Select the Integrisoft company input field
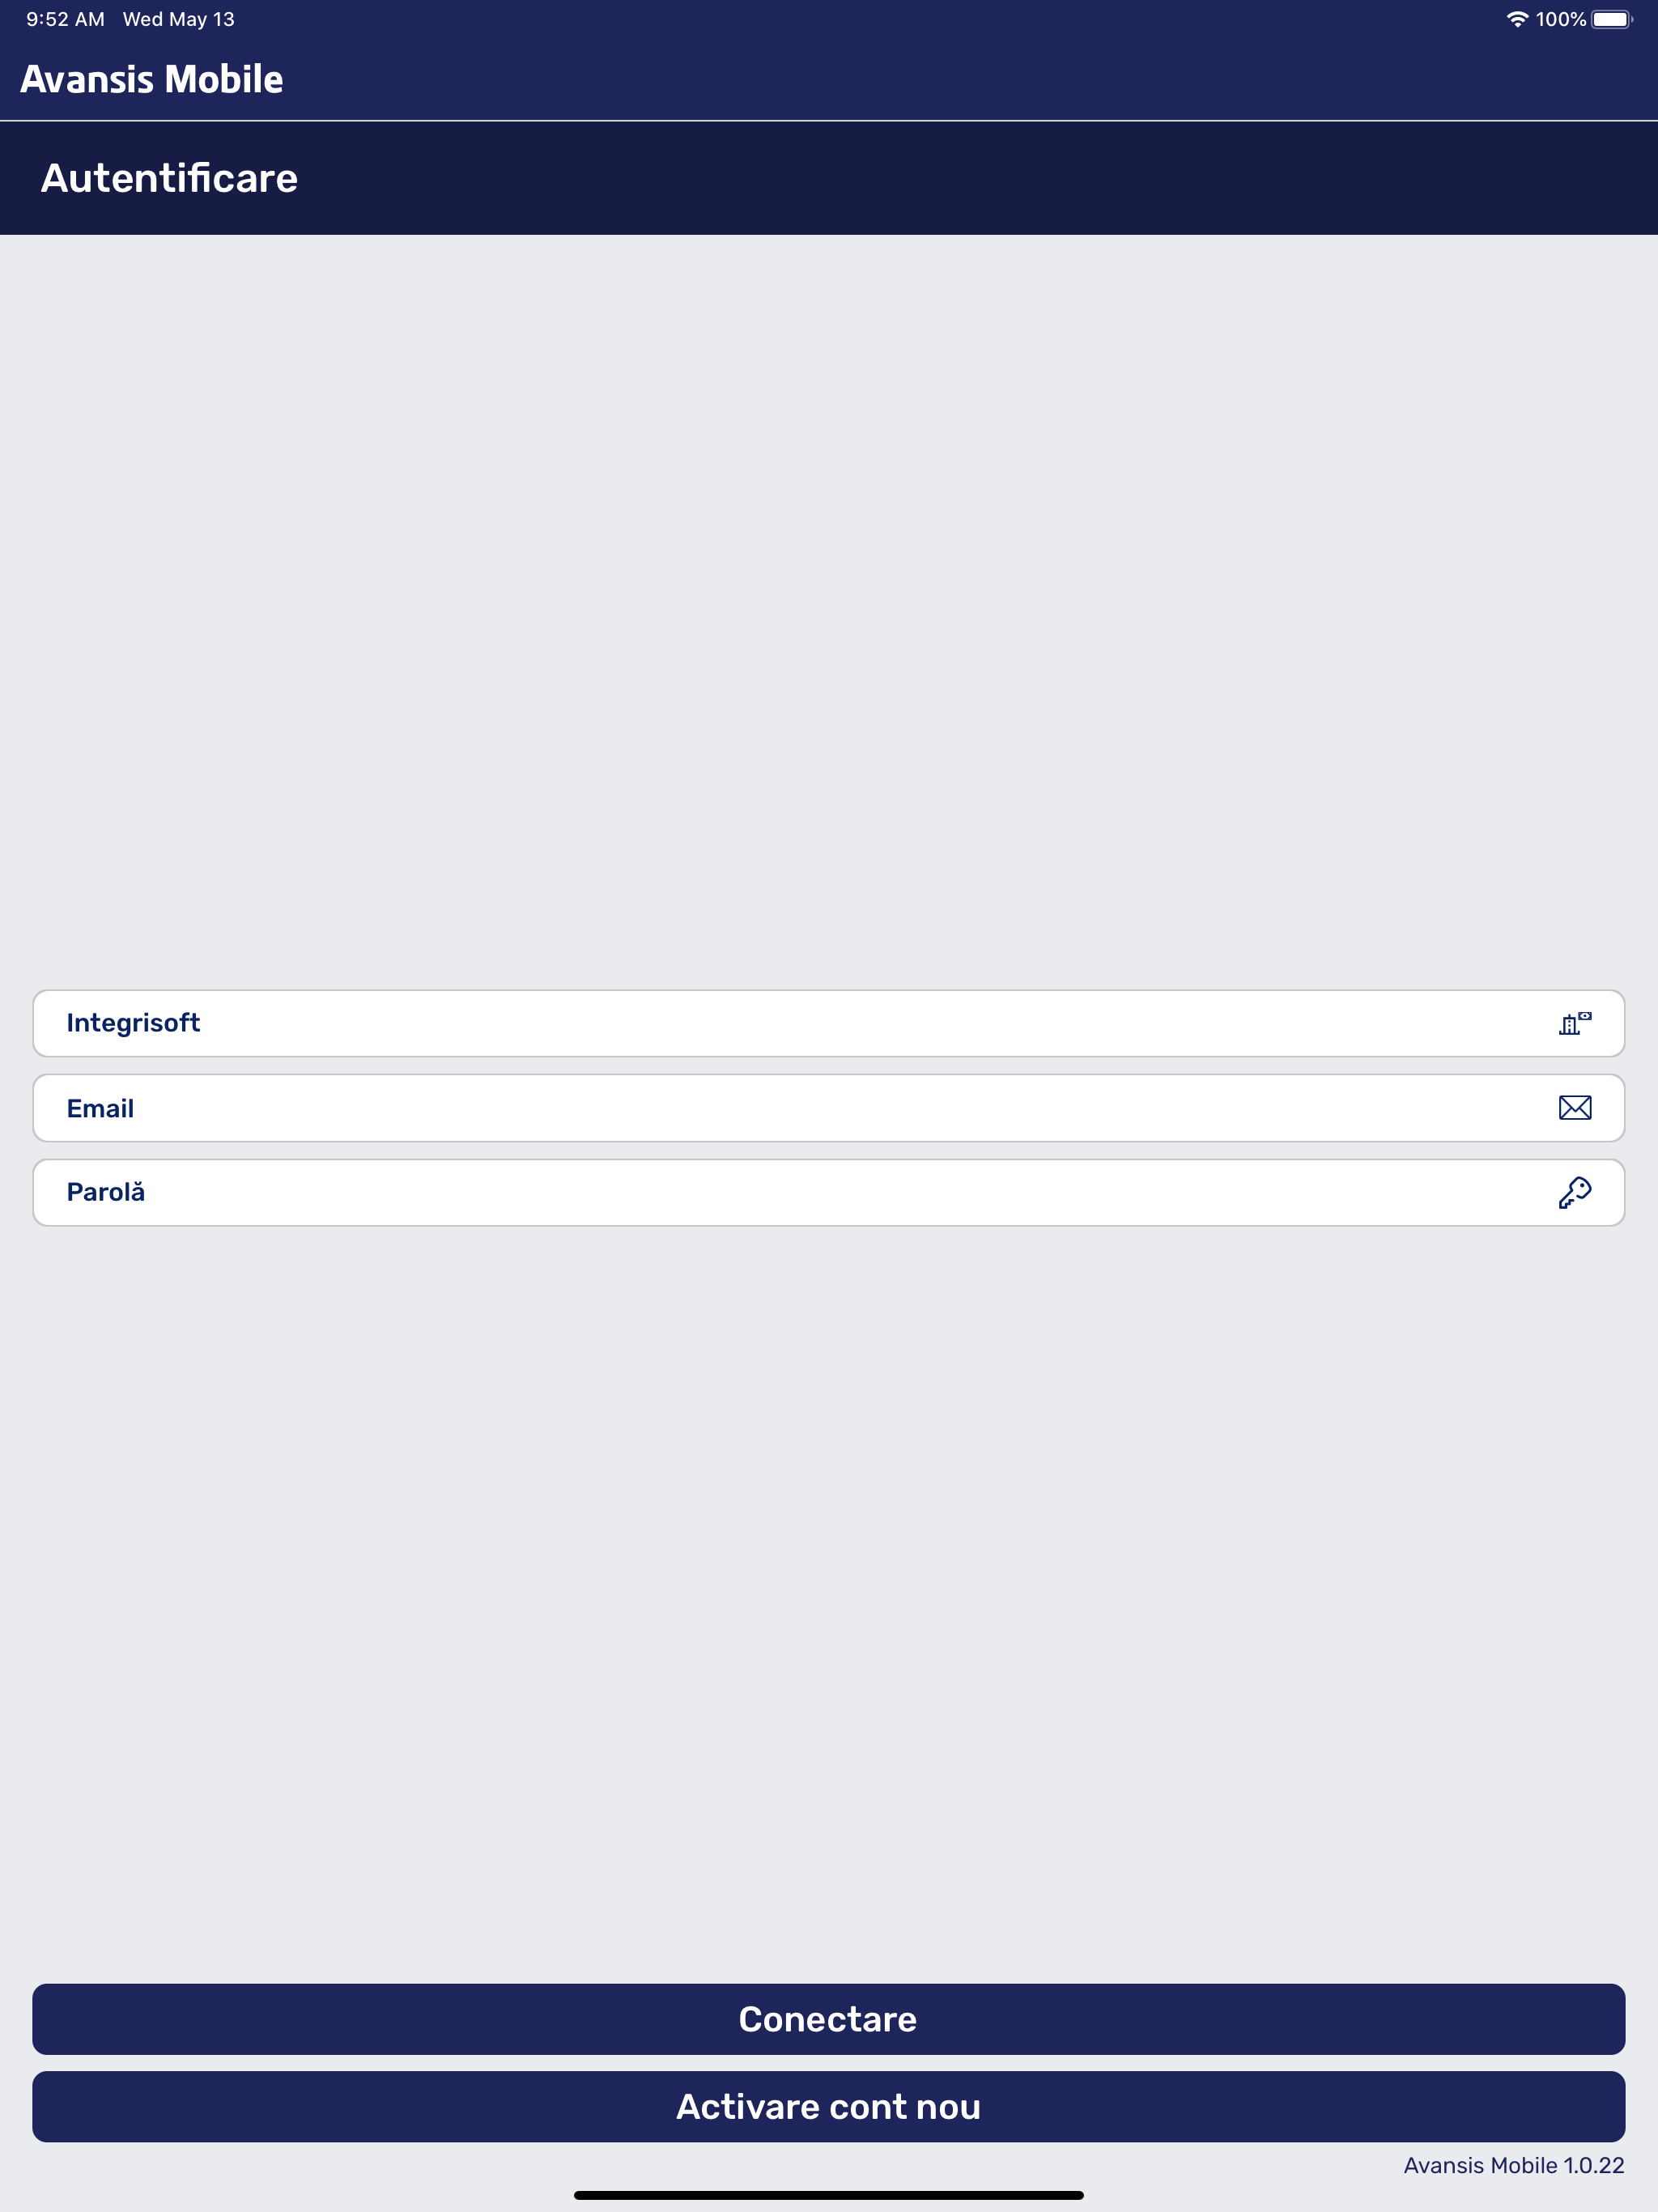 [x=829, y=1023]
